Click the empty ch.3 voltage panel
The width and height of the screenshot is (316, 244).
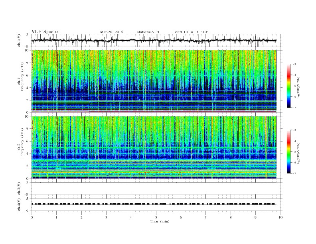point(157,189)
